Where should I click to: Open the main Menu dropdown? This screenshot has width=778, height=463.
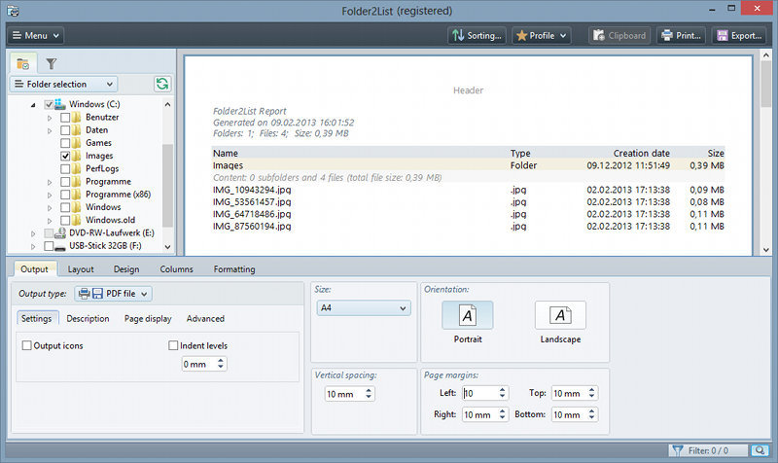pos(35,35)
